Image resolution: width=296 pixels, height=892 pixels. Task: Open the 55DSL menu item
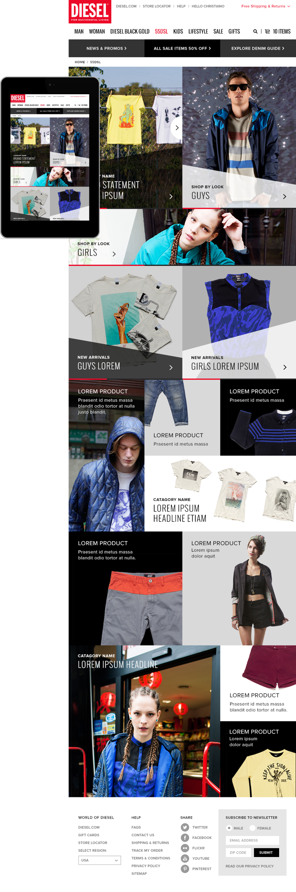coord(161,31)
